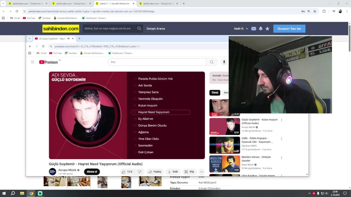Click the YouTube Premium logo
Viewport: 351px width, 197px height.
48,62
